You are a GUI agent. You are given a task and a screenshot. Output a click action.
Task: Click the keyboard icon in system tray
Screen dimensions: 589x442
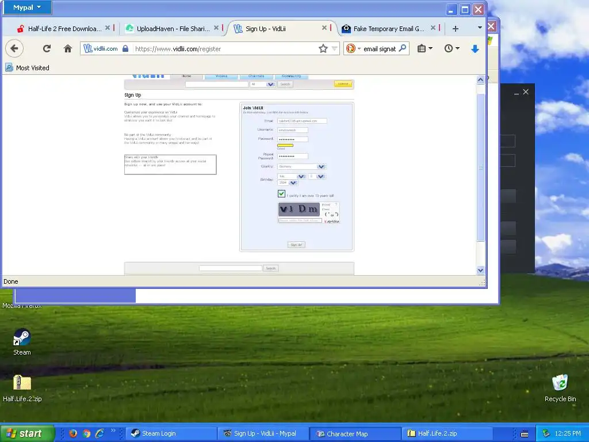[x=525, y=434]
